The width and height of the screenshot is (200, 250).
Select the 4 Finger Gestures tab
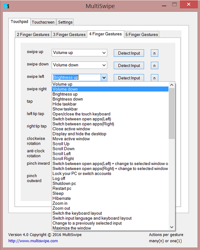coord(106,34)
